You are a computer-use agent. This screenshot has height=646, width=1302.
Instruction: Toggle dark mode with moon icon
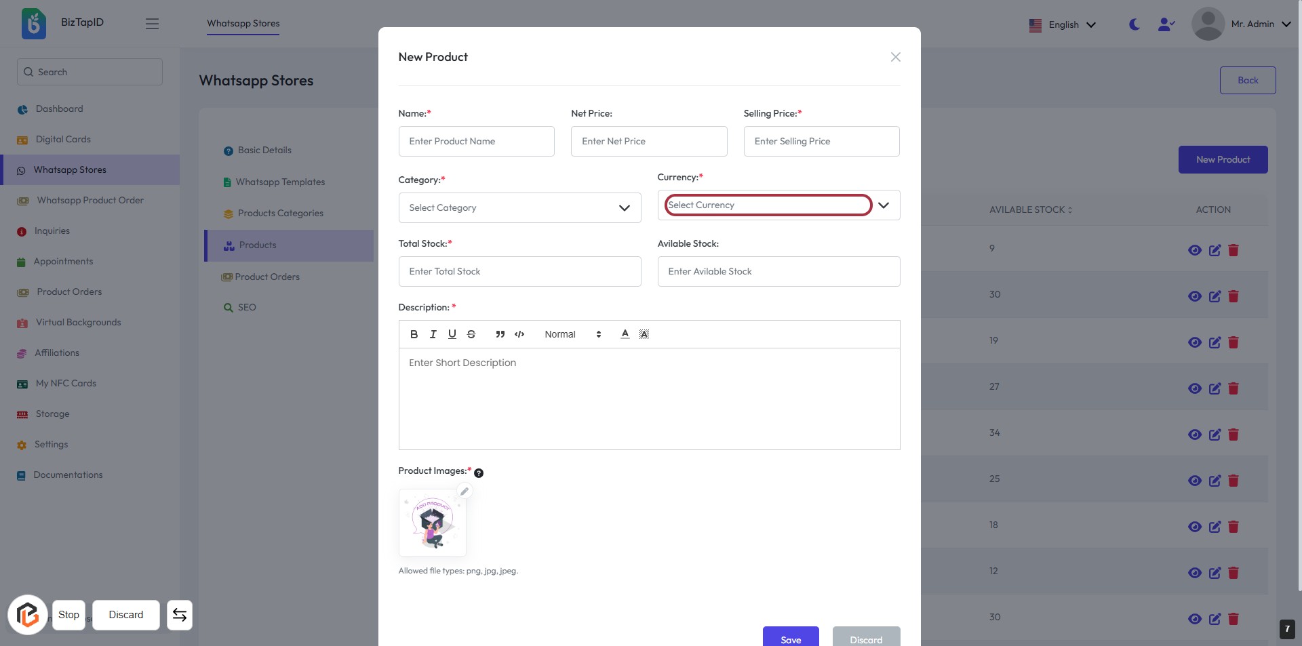[1135, 24]
